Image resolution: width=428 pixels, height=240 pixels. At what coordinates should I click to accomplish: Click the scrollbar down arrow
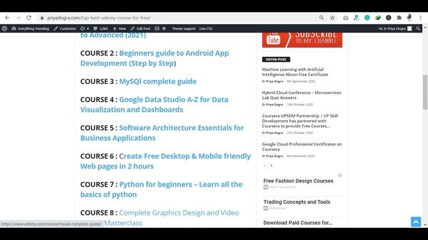[x=425, y=225]
